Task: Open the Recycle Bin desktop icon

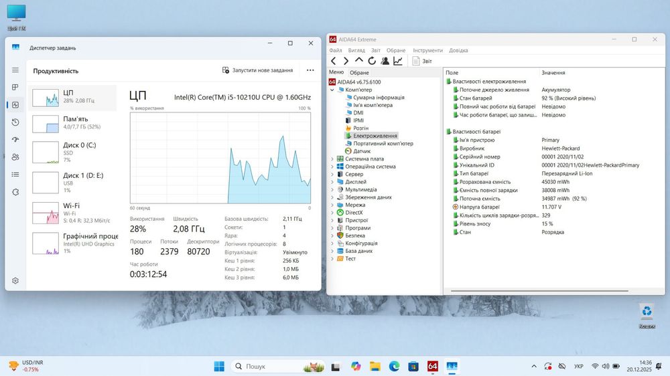Action: [647, 316]
